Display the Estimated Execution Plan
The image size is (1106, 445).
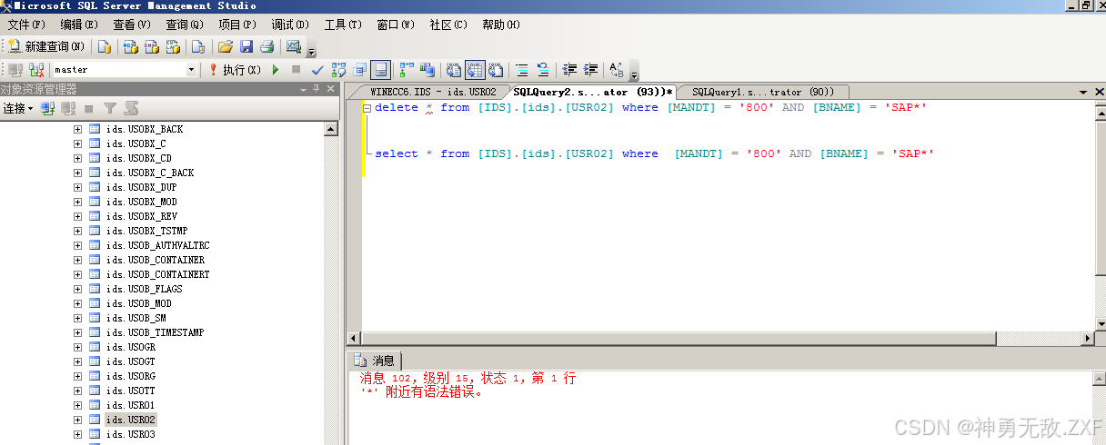[x=338, y=69]
